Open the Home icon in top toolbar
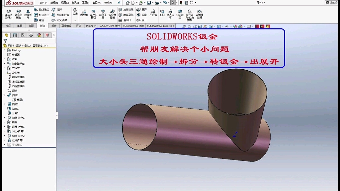This screenshot has height=191, width=340. 127,3
